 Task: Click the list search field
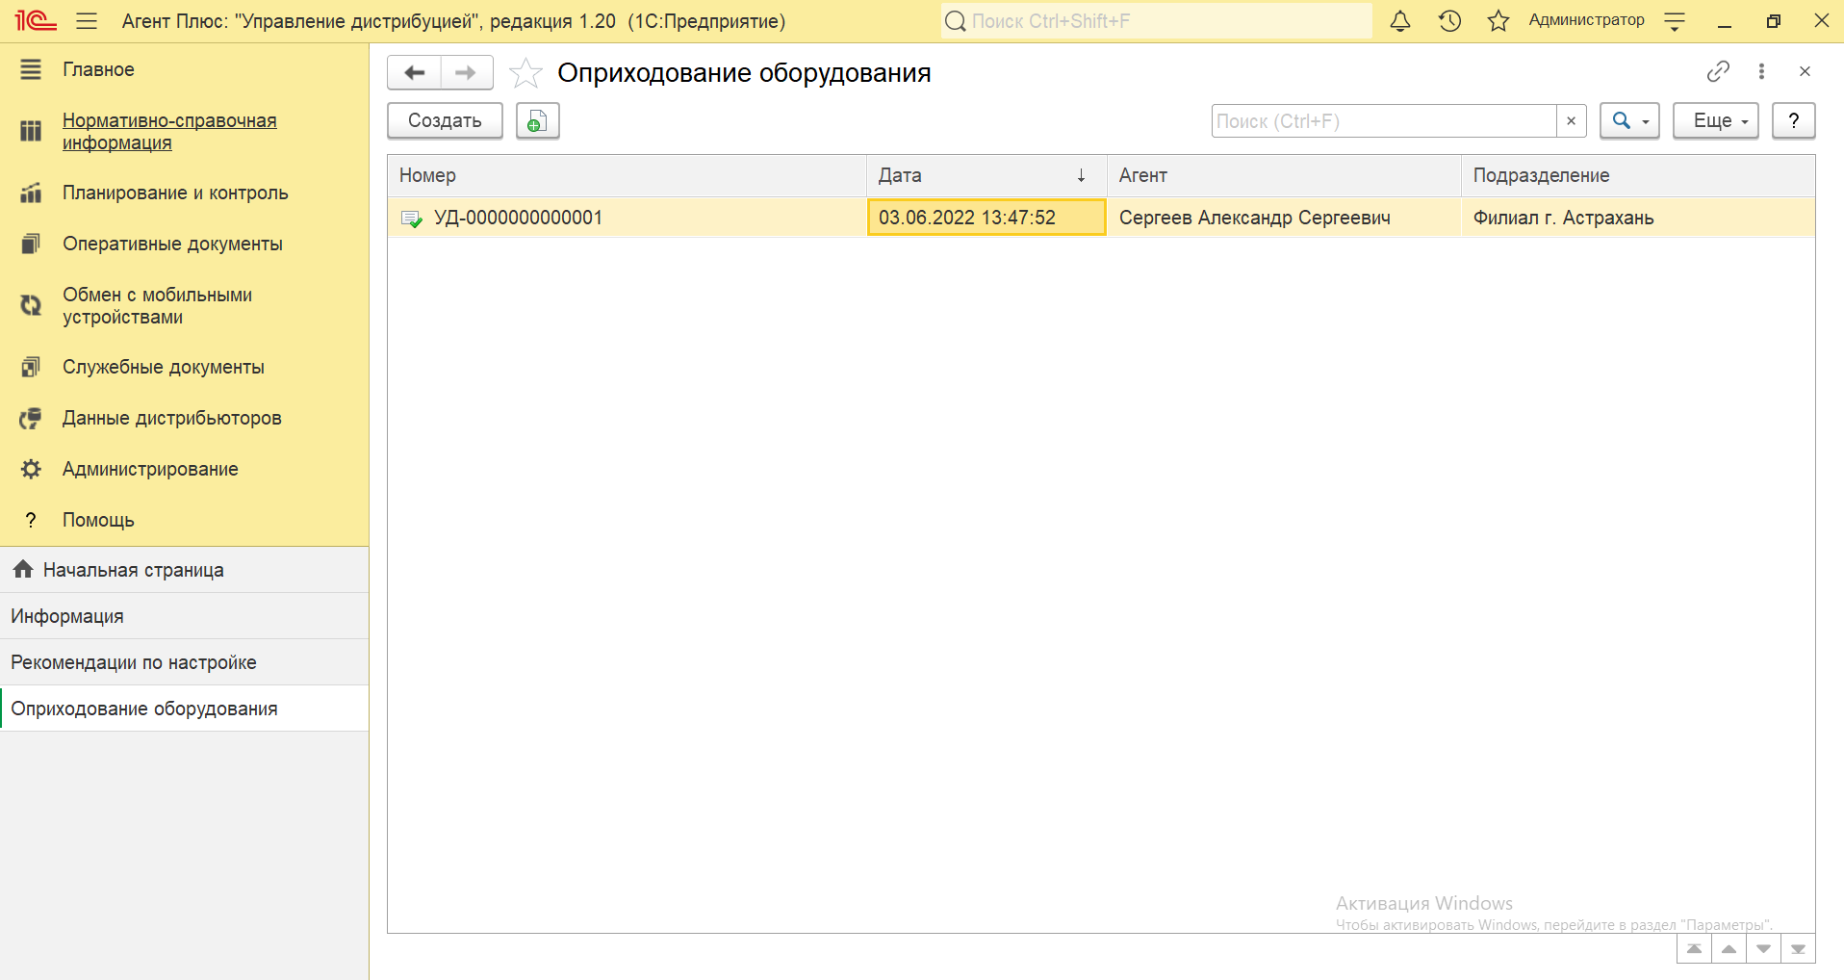[x=1383, y=121]
